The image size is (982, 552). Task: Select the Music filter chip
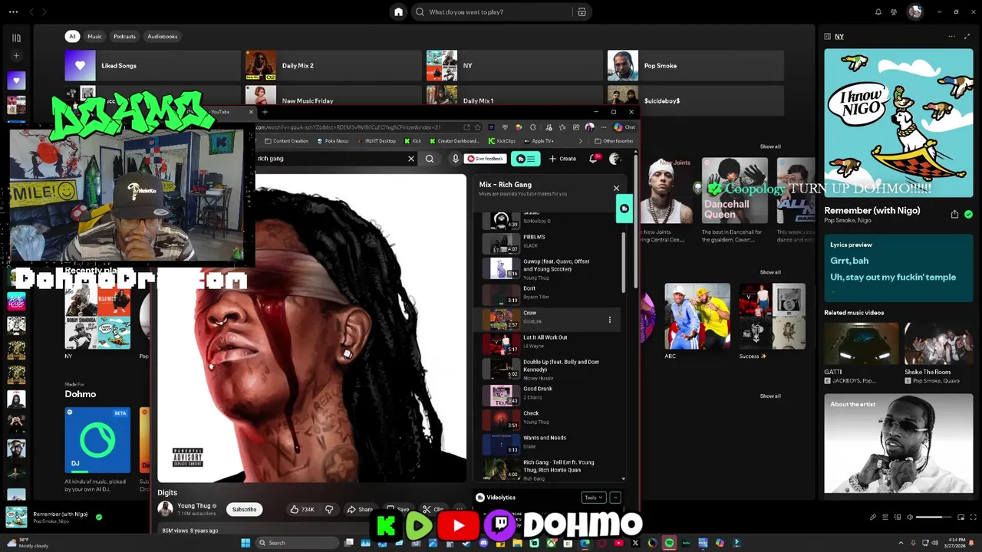pos(94,36)
